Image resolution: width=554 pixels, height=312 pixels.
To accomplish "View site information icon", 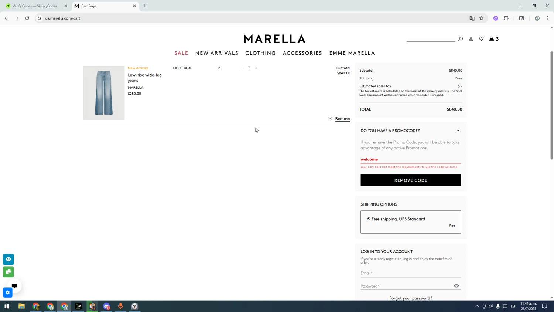I will tap(40, 18).
